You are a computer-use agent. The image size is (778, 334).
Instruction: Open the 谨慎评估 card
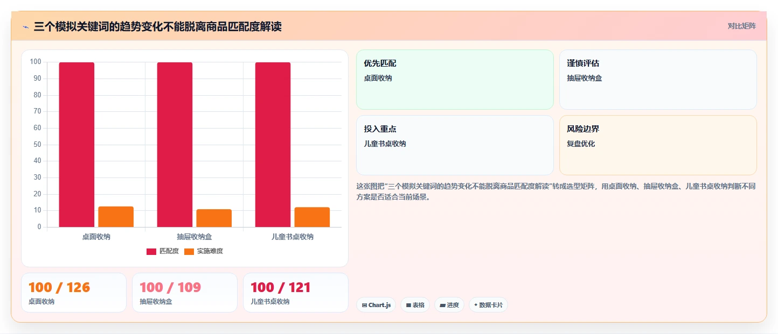[x=658, y=80]
